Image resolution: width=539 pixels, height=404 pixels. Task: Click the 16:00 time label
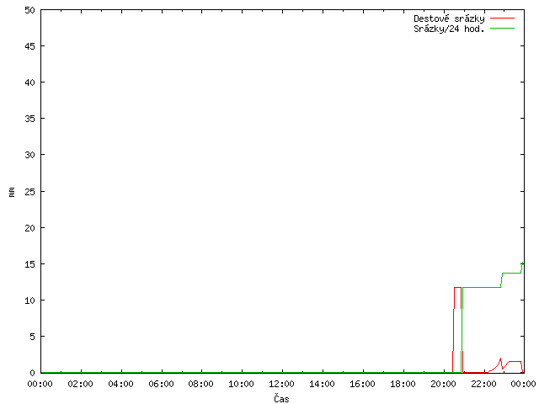click(362, 384)
